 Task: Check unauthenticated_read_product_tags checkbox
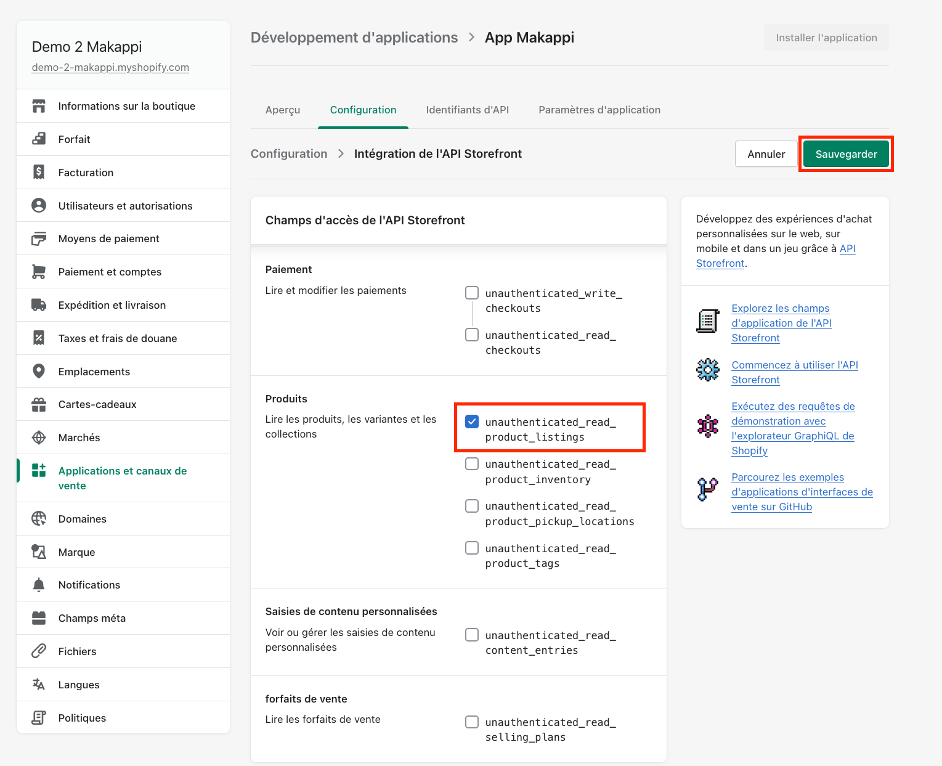click(x=472, y=548)
